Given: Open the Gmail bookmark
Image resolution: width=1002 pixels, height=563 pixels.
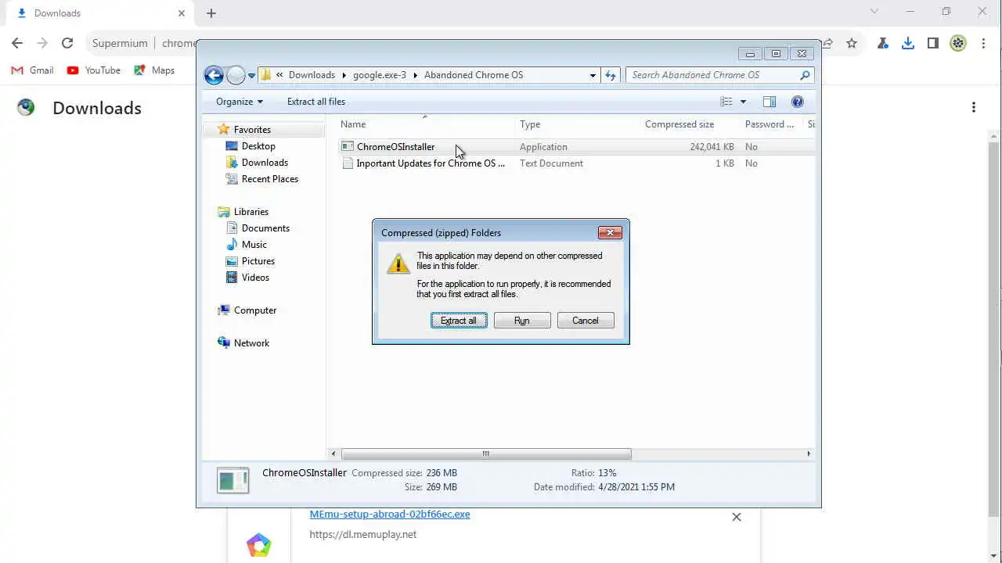Looking at the screenshot, I should (x=33, y=70).
